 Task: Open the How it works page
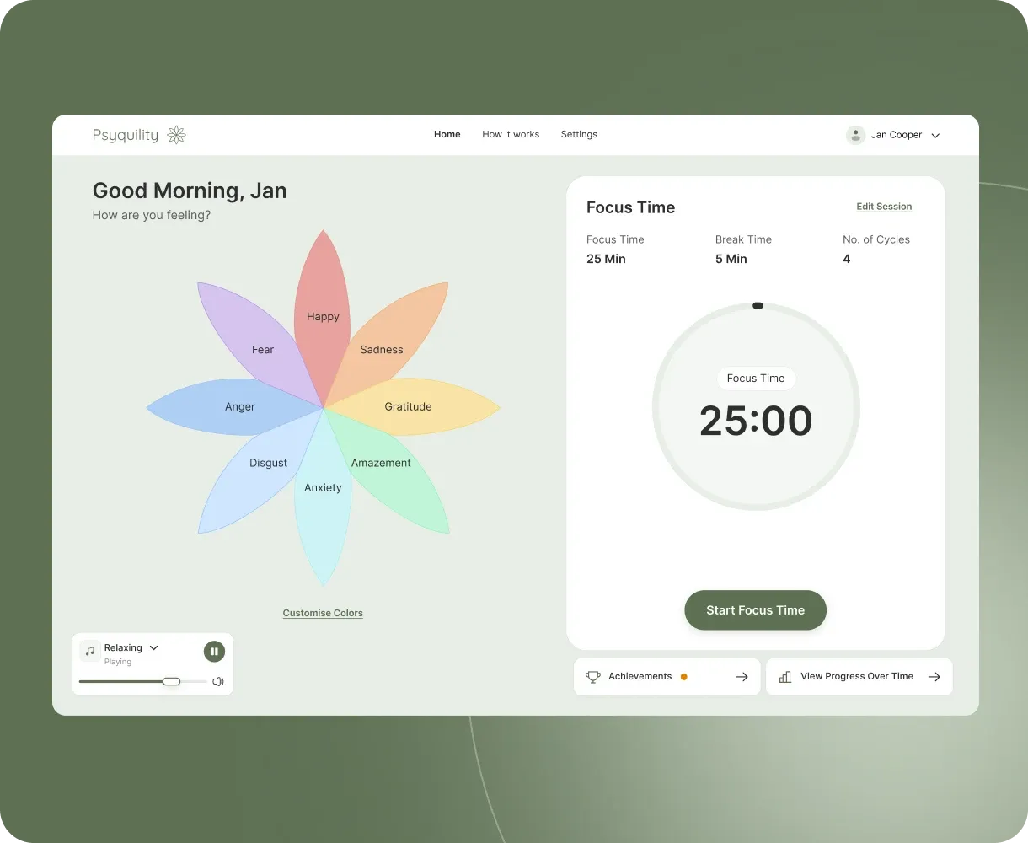(x=511, y=134)
